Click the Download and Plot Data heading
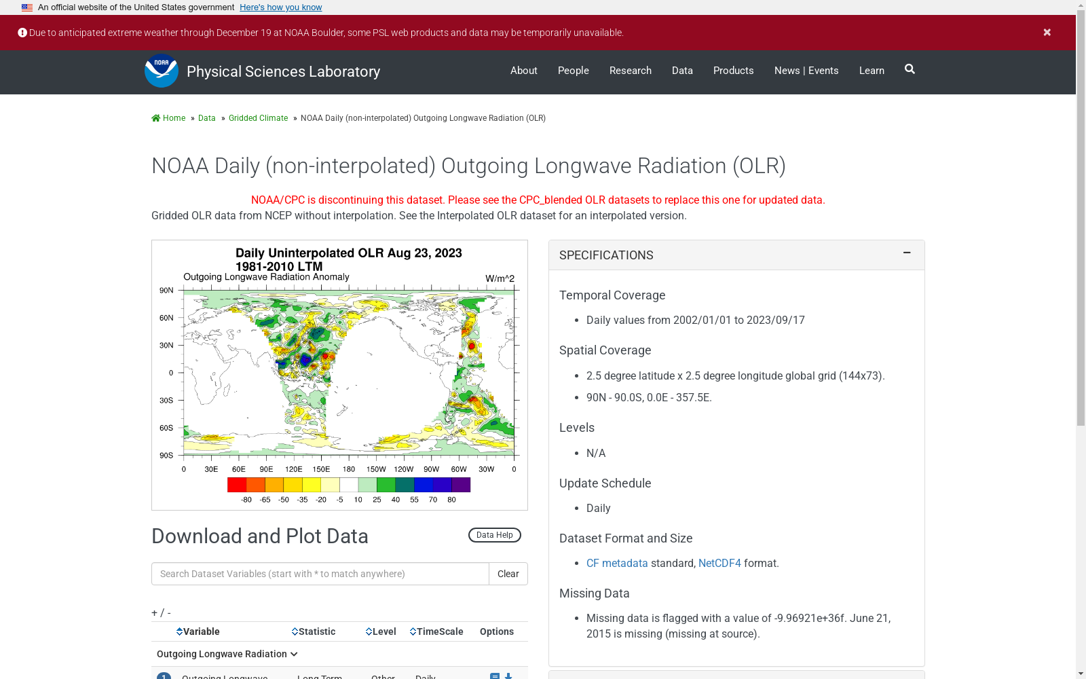Viewport: 1086px width, 679px height. [260, 536]
